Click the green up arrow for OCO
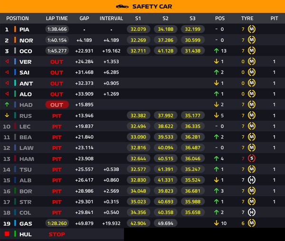The height and width of the screenshot is (241, 285). (216, 51)
